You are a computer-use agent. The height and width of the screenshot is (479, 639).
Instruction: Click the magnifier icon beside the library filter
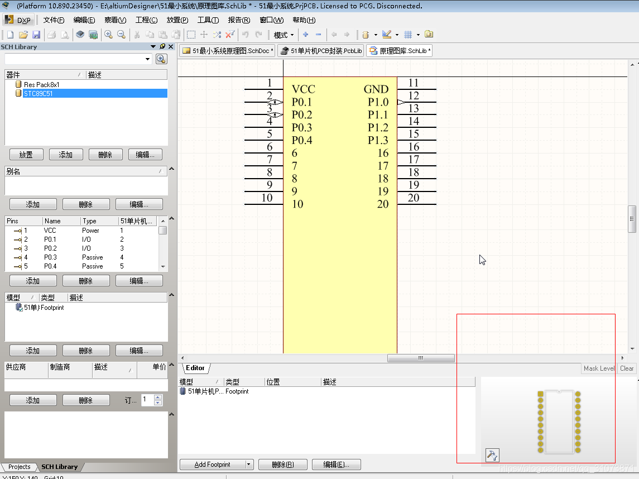(x=161, y=59)
